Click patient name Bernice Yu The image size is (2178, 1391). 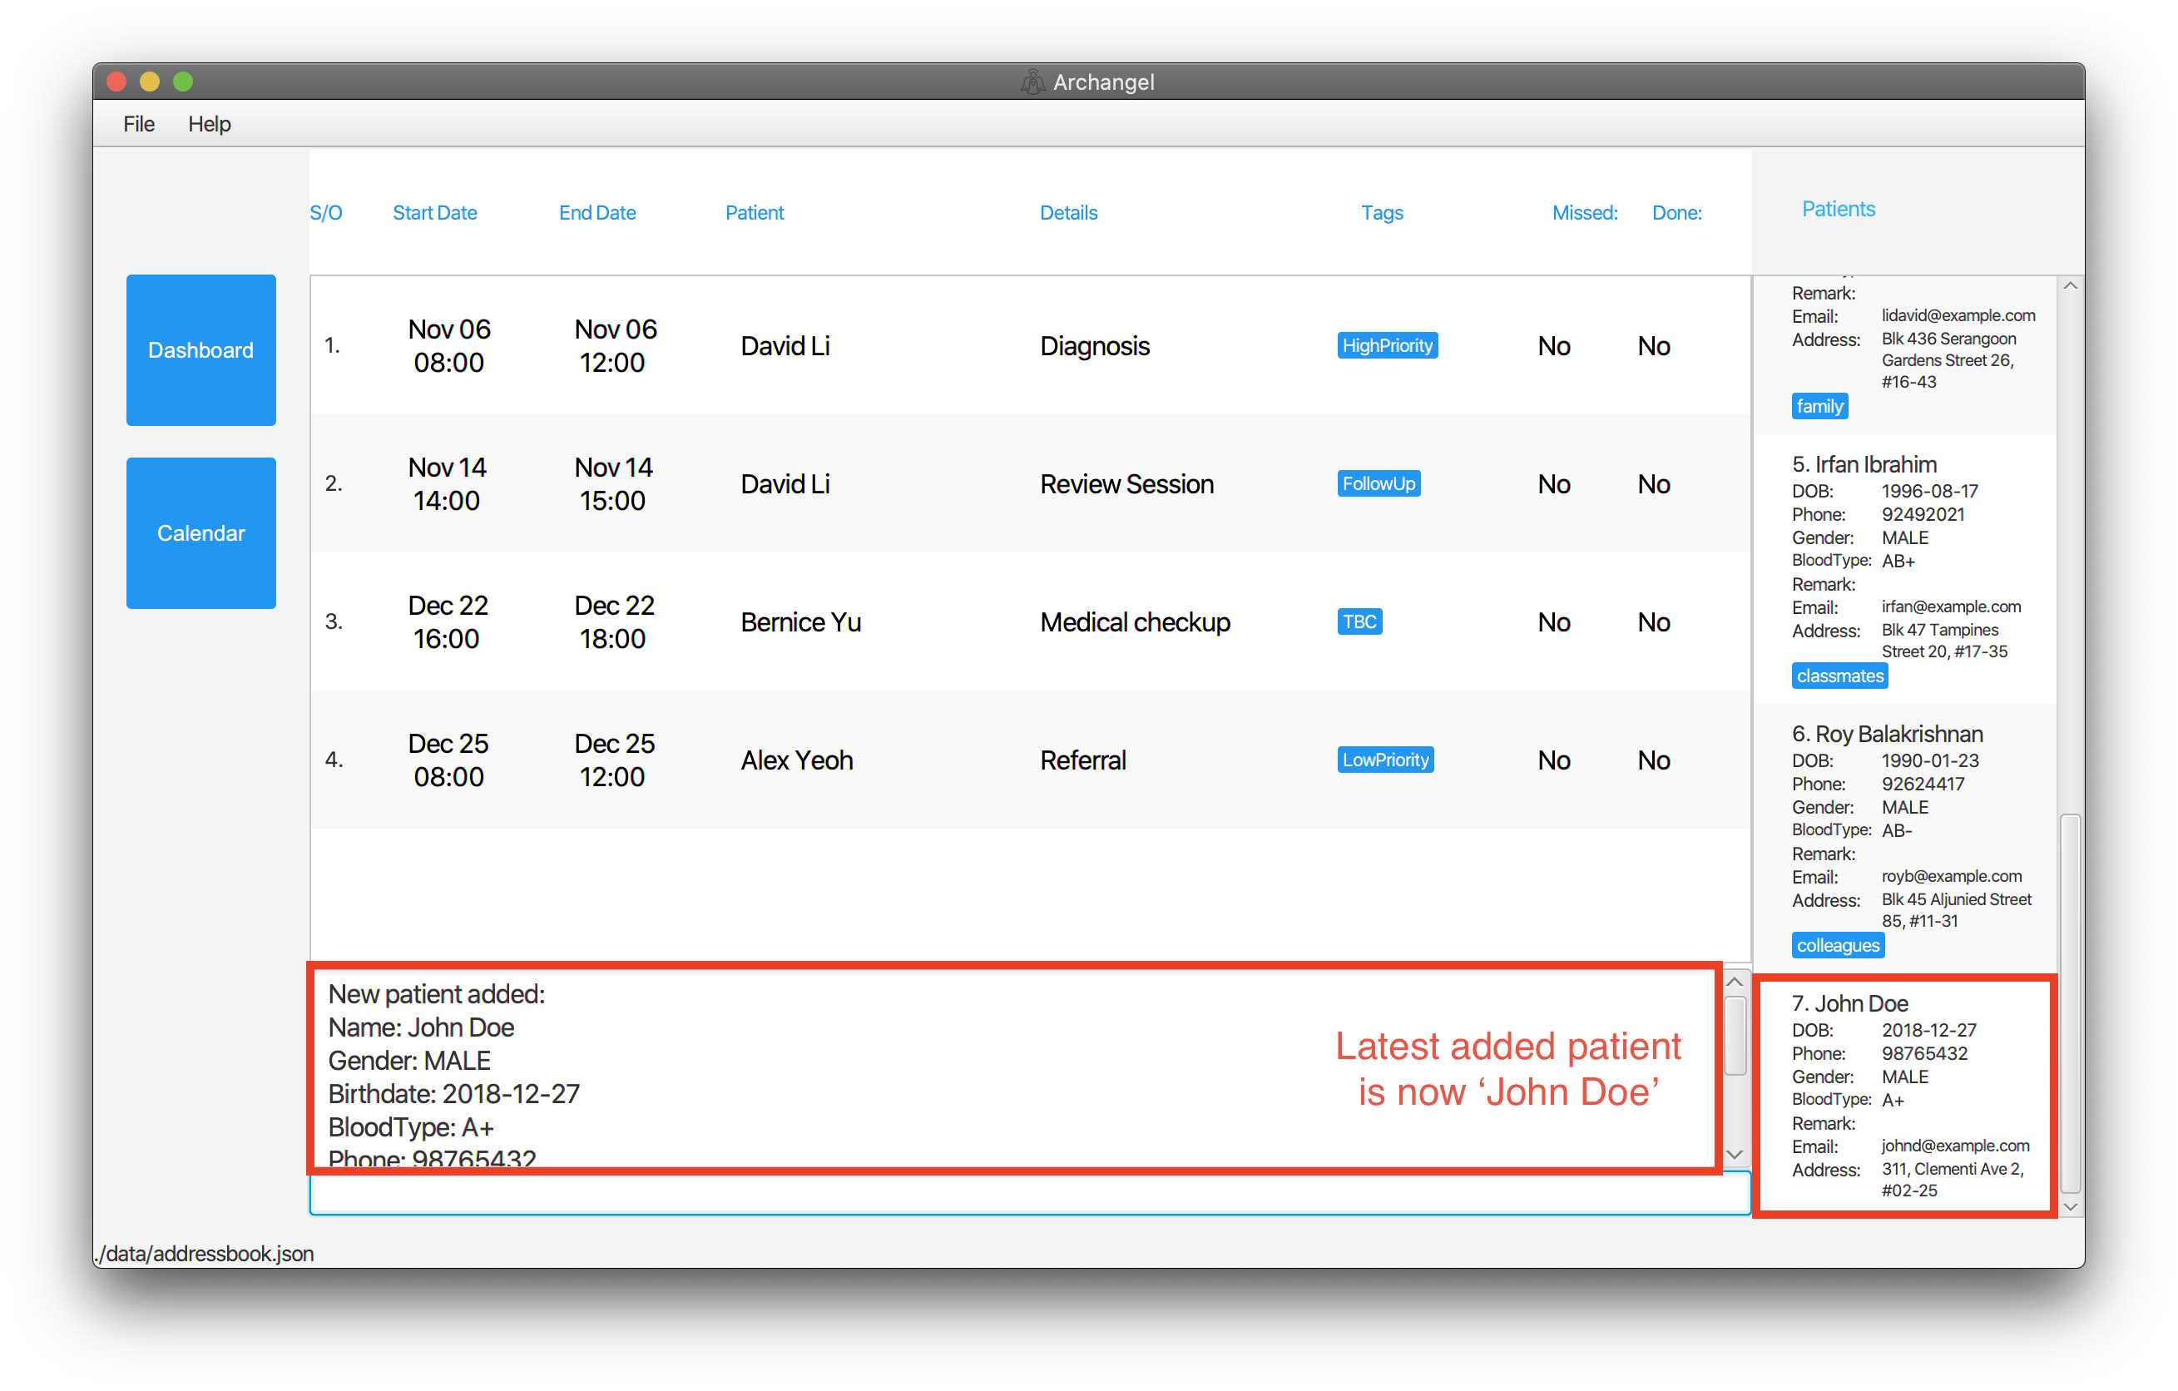(x=800, y=622)
